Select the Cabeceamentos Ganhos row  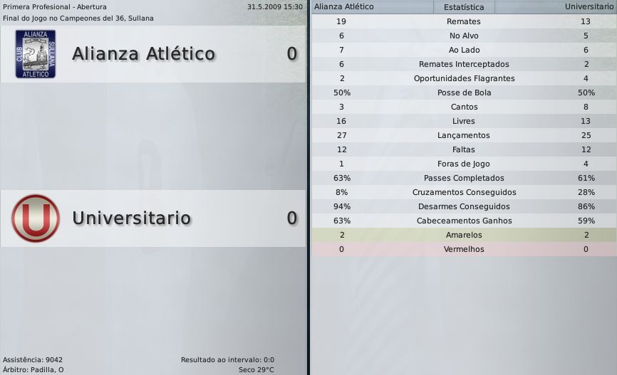pyautogui.click(x=463, y=221)
